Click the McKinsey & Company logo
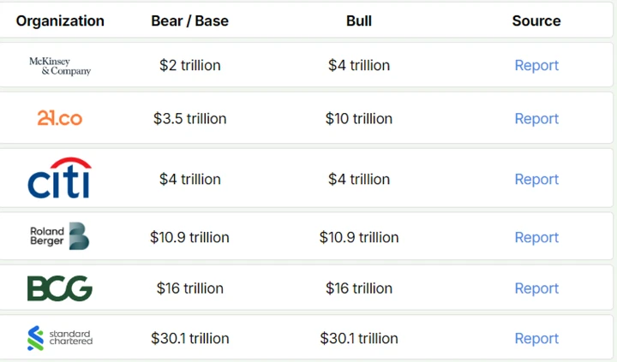 (60, 66)
